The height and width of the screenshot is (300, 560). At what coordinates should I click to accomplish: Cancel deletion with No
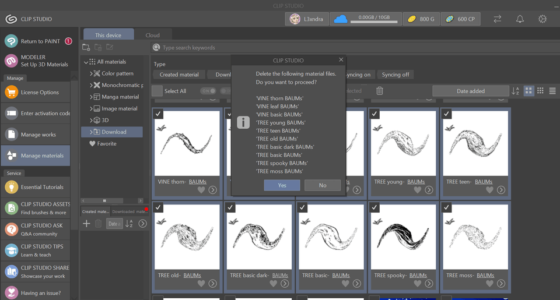(x=323, y=185)
